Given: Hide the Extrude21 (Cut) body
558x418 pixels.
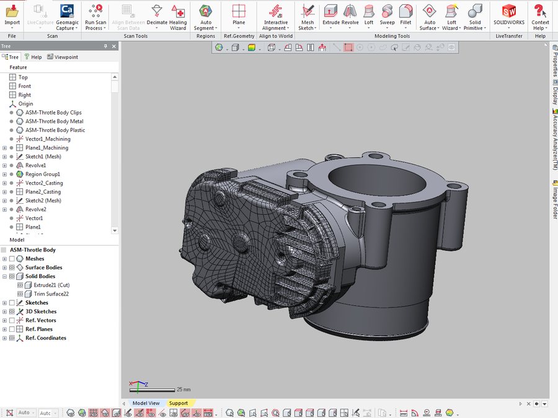Looking at the screenshot, I should click(20, 285).
